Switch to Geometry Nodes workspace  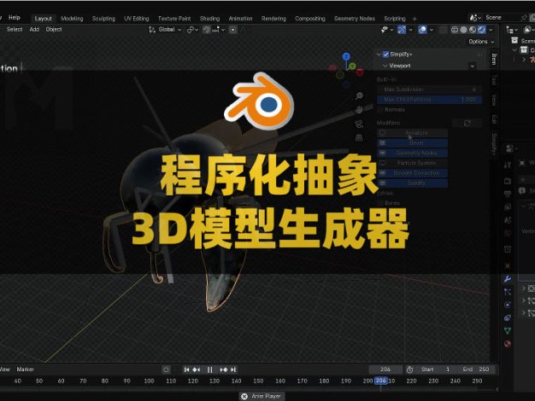pos(355,19)
